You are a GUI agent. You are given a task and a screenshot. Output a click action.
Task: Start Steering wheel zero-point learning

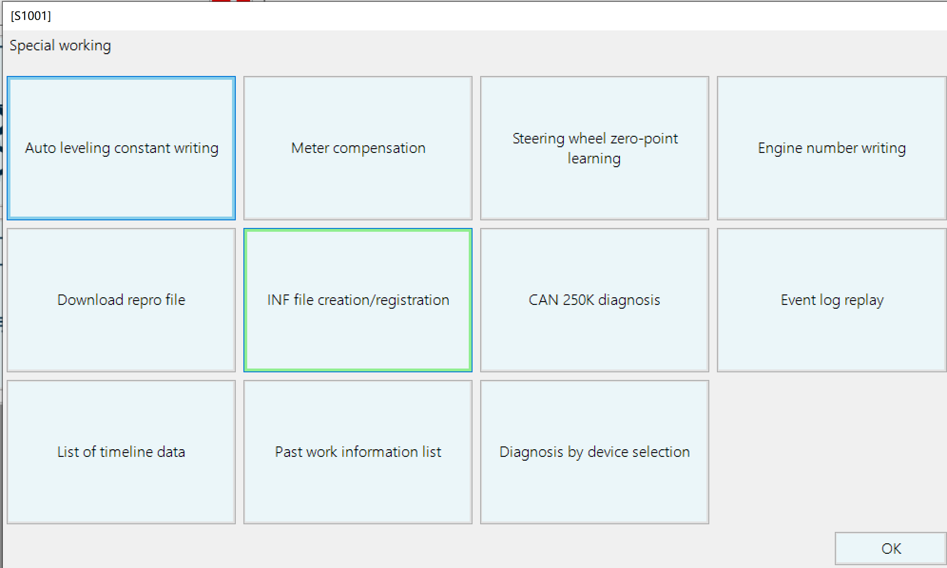coord(594,148)
